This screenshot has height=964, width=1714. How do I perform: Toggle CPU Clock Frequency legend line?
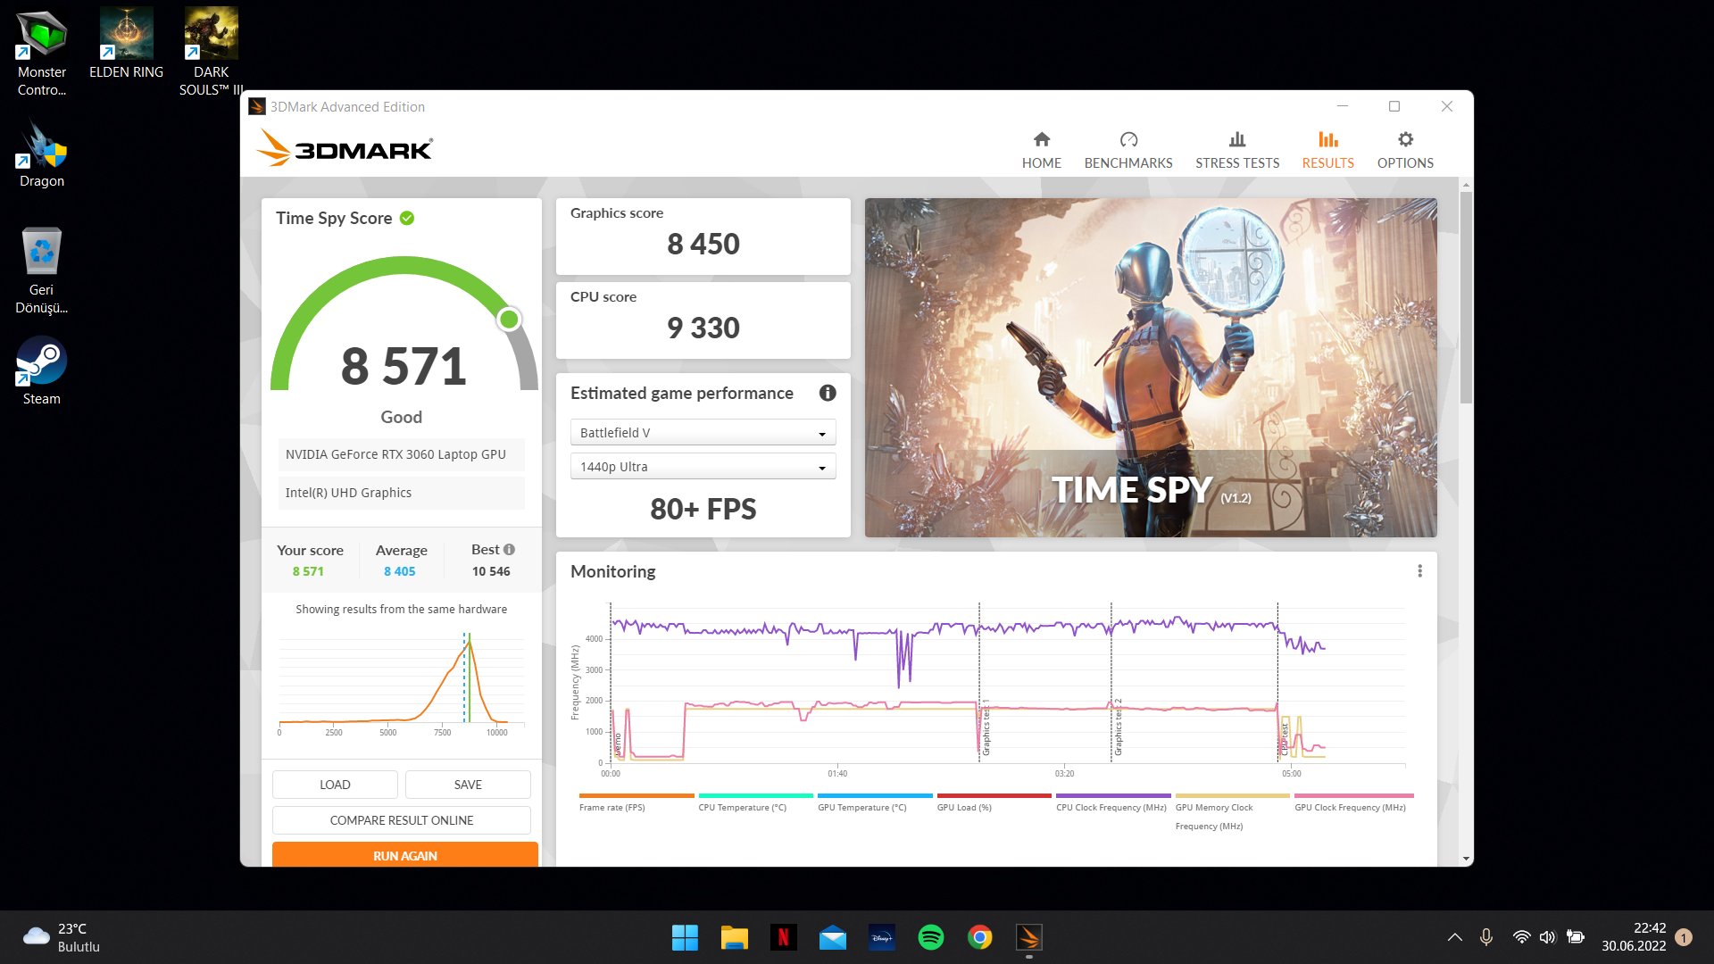click(x=1112, y=795)
